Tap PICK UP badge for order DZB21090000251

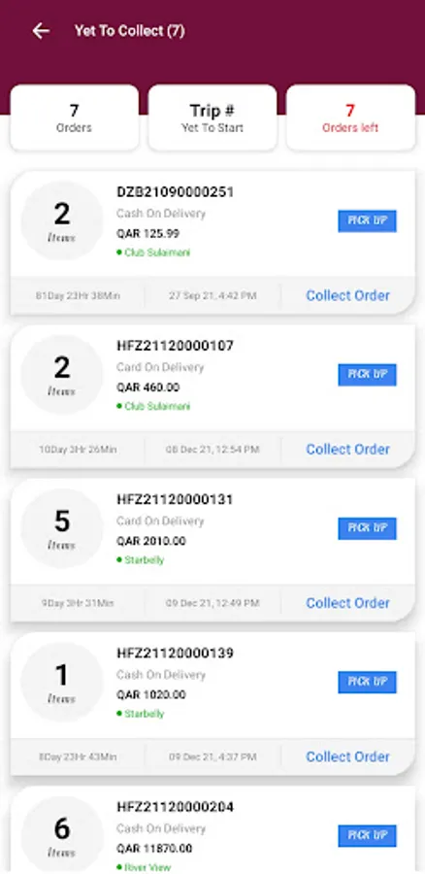pos(367,220)
